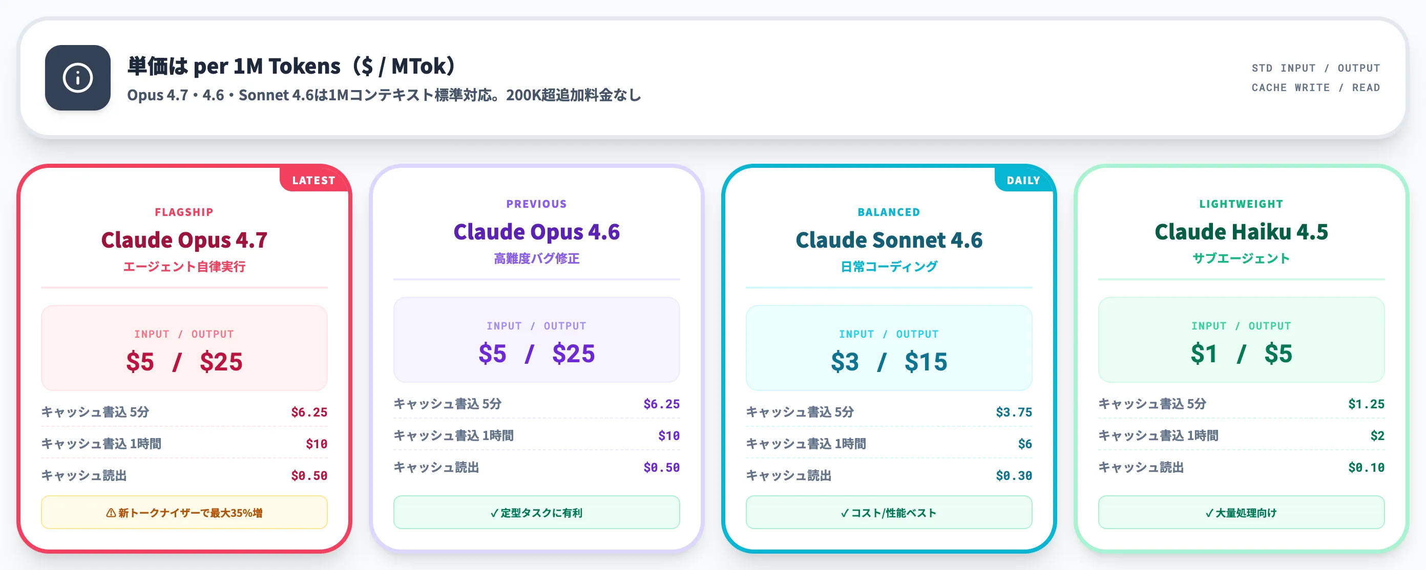Select the Claude Sonnet 4.6 title
This screenshot has height=570, width=1426.
coord(889,240)
